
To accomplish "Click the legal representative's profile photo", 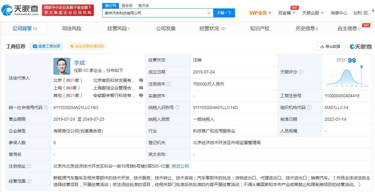I will [62, 66].
